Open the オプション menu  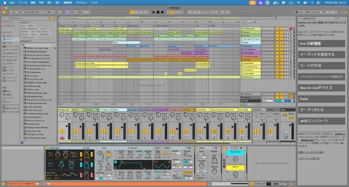81,3
